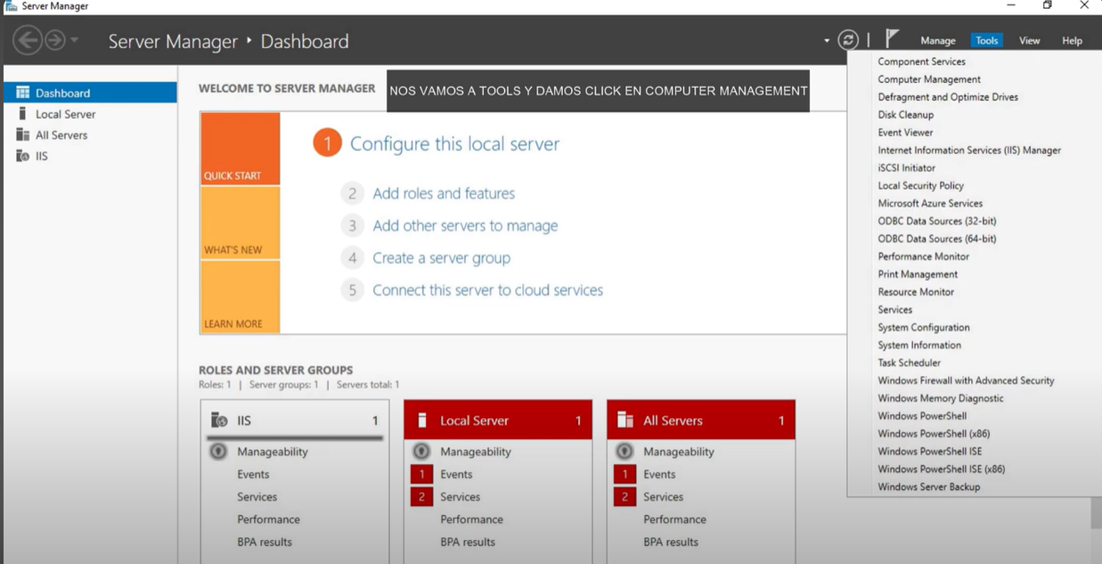Launch Internet Information Services (IIS) Manager
This screenshot has height=564, width=1102.
tap(969, 151)
